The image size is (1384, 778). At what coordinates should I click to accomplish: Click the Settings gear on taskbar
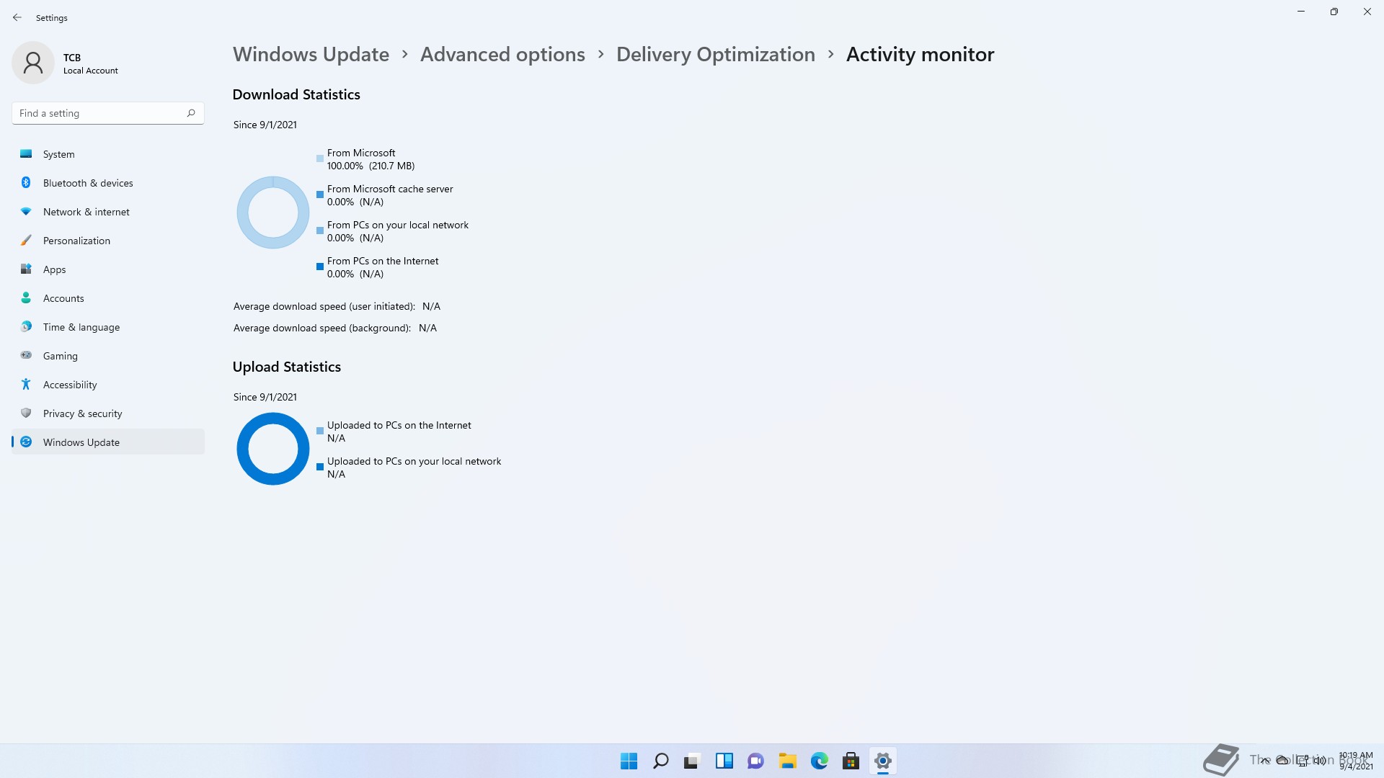pyautogui.click(x=882, y=761)
